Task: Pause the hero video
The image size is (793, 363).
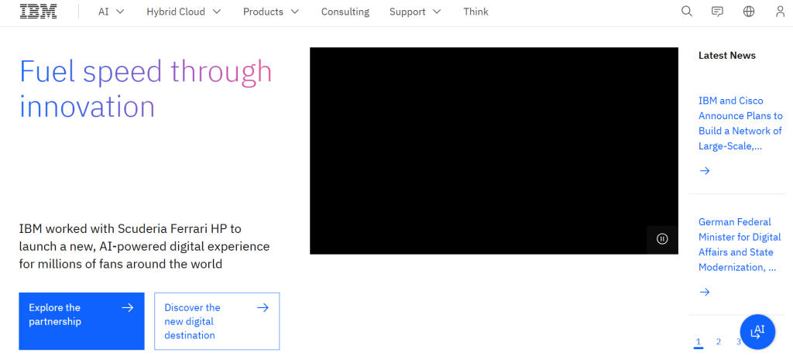Action: pyautogui.click(x=662, y=239)
